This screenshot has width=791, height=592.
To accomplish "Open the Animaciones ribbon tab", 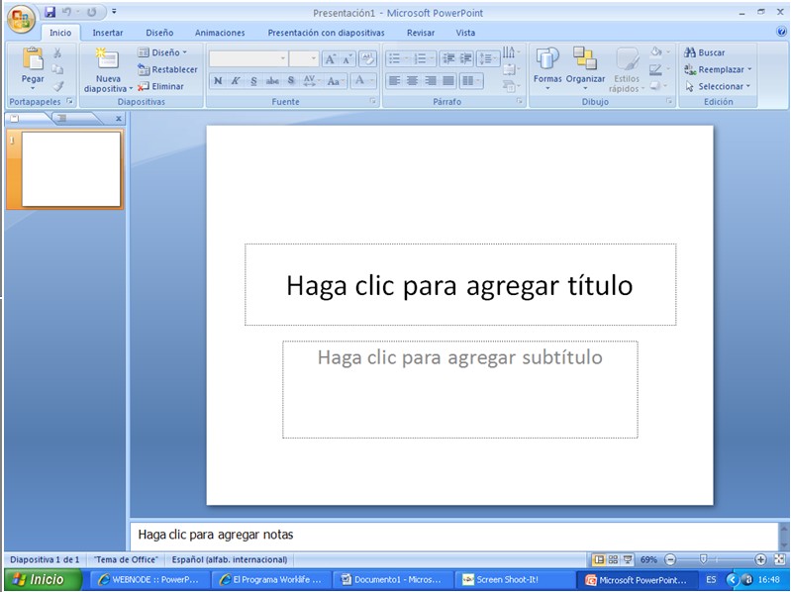I will coord(220,33).
